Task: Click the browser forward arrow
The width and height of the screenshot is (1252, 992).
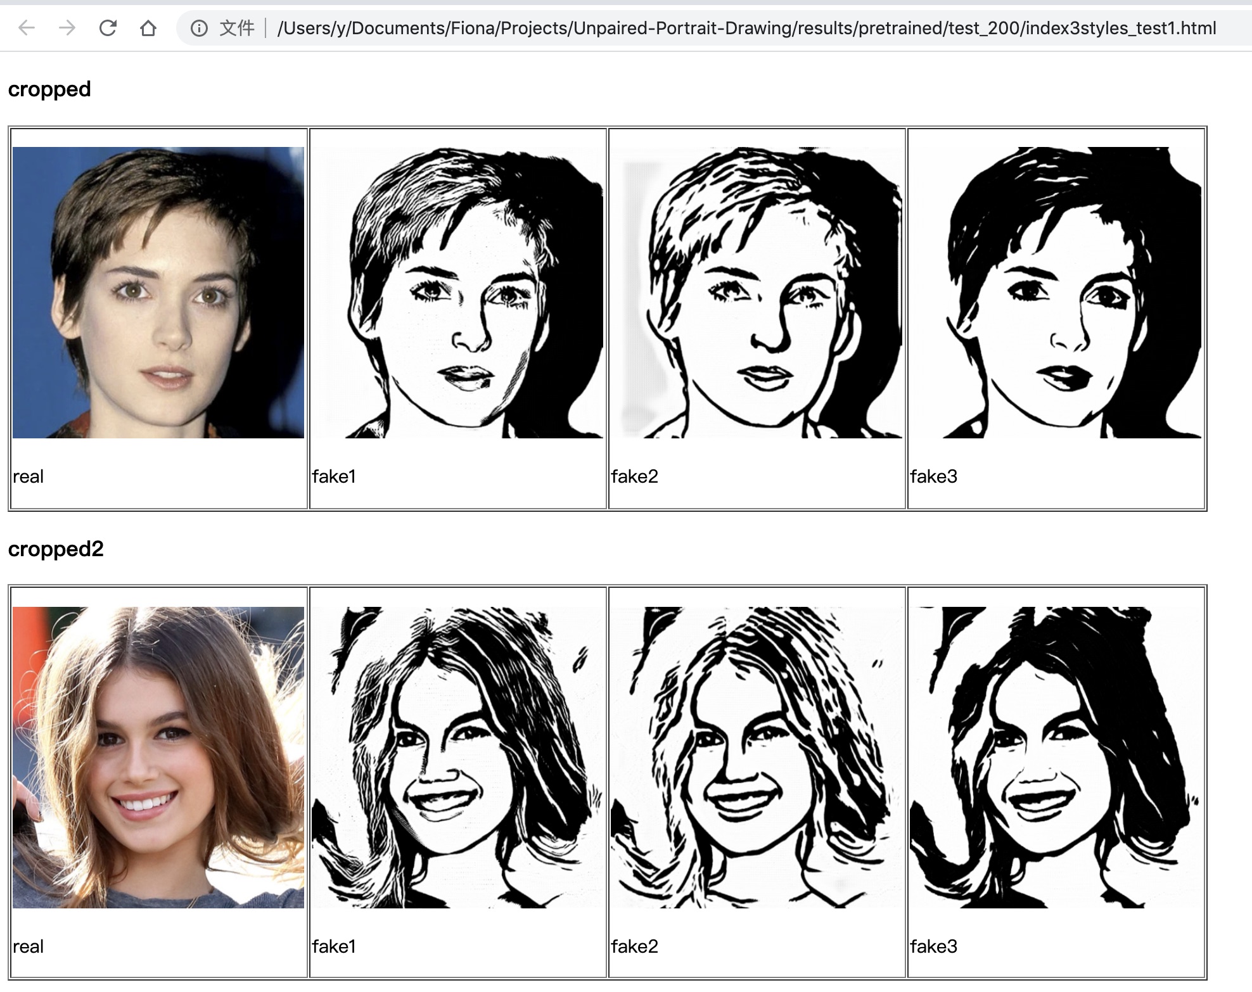Action: tap(67, 28)
